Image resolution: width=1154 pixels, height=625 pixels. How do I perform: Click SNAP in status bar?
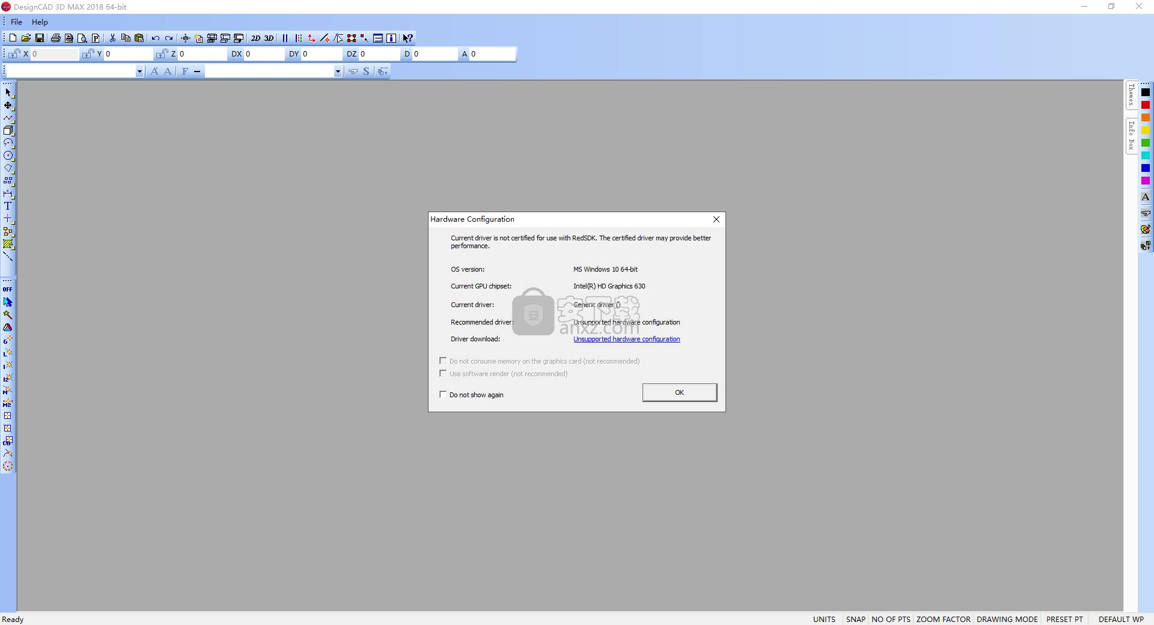[855, 619]
